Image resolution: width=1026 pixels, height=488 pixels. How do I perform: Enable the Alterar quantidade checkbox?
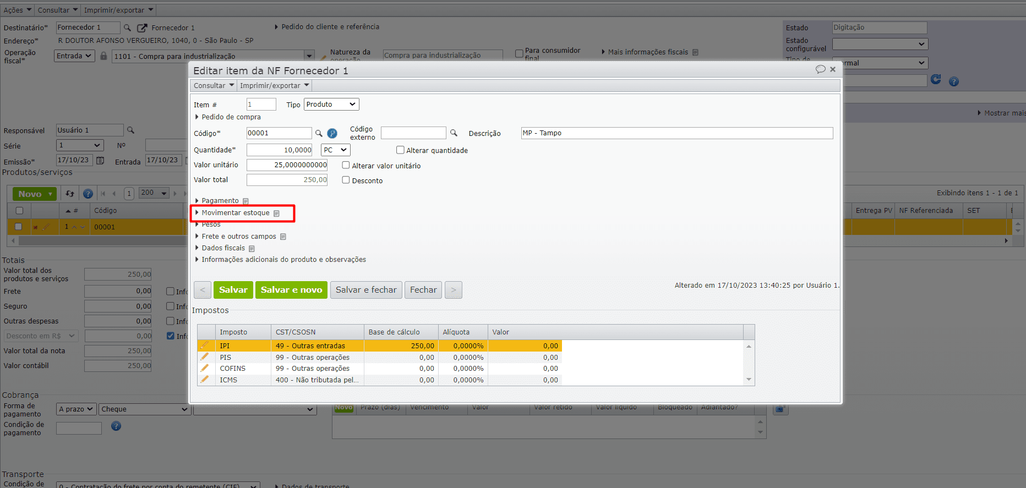(x=400, y=150)
